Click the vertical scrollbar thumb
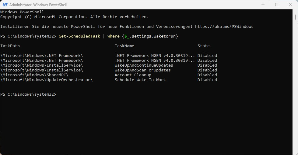298x155 pixels. [295, 17]
